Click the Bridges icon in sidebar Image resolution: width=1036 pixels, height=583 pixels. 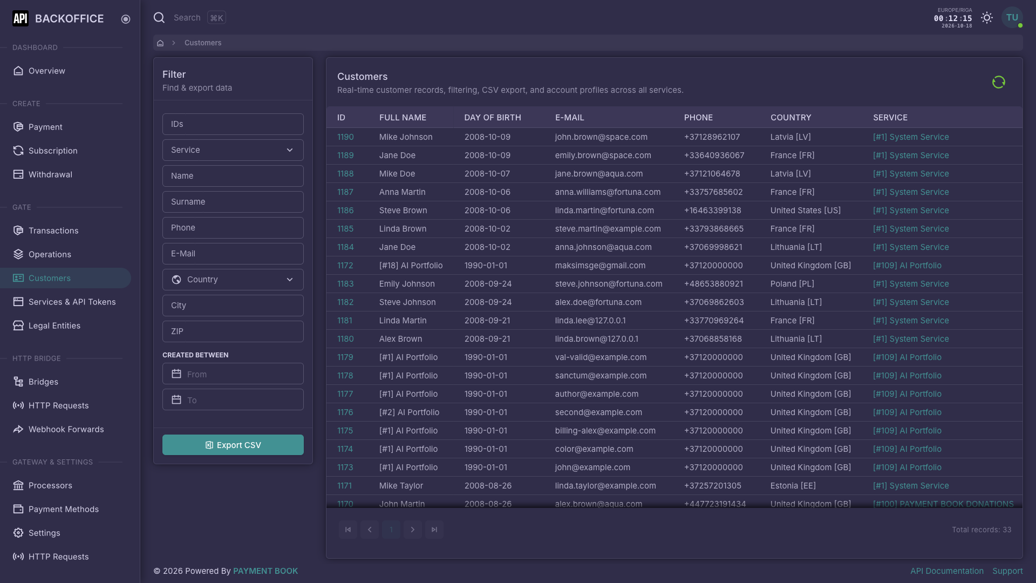tap(18, 382)
